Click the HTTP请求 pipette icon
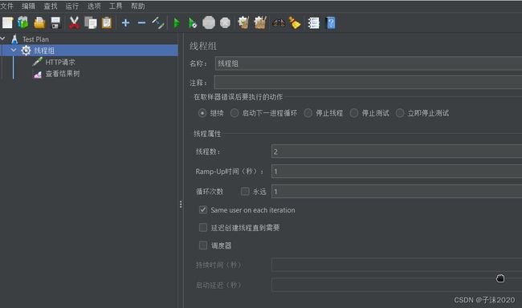Screen dimensions: 522x308 37,62
